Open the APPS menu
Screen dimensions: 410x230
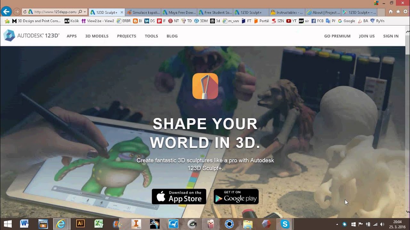click(x=71, y=36)
